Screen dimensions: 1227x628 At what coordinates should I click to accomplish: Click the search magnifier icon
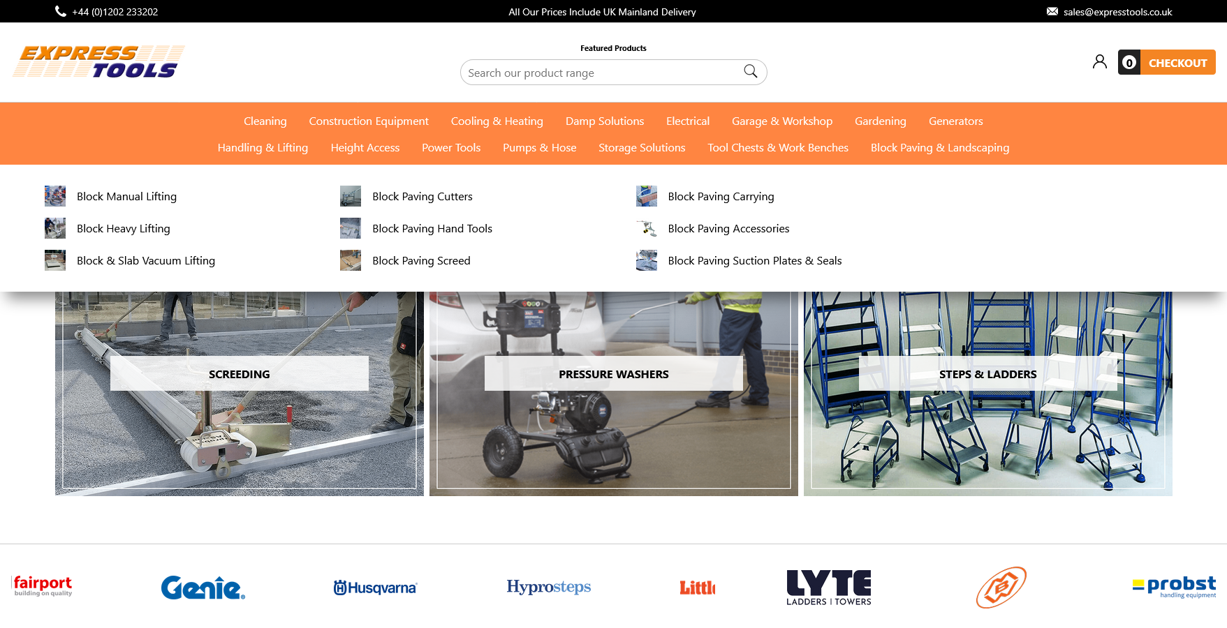tap(750, 71)
